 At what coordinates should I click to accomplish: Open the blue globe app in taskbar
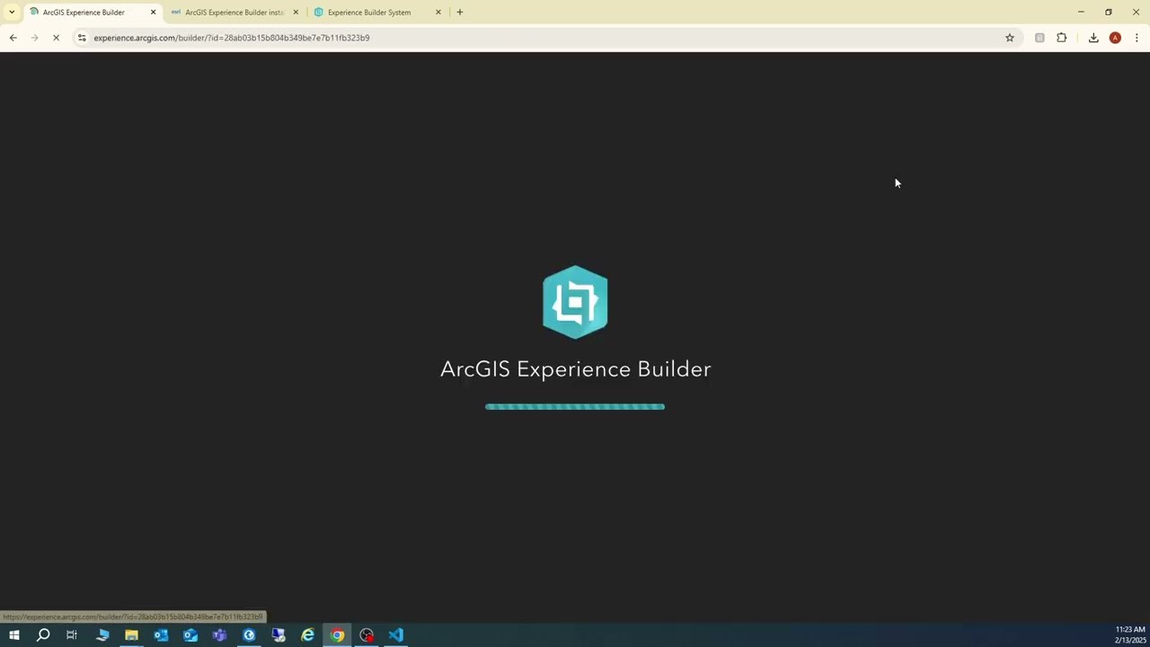pyautogui.click(x=249, y=635)
